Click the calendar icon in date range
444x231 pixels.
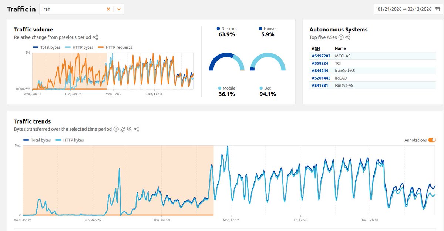pyautogui.click(x=437, y=9)
